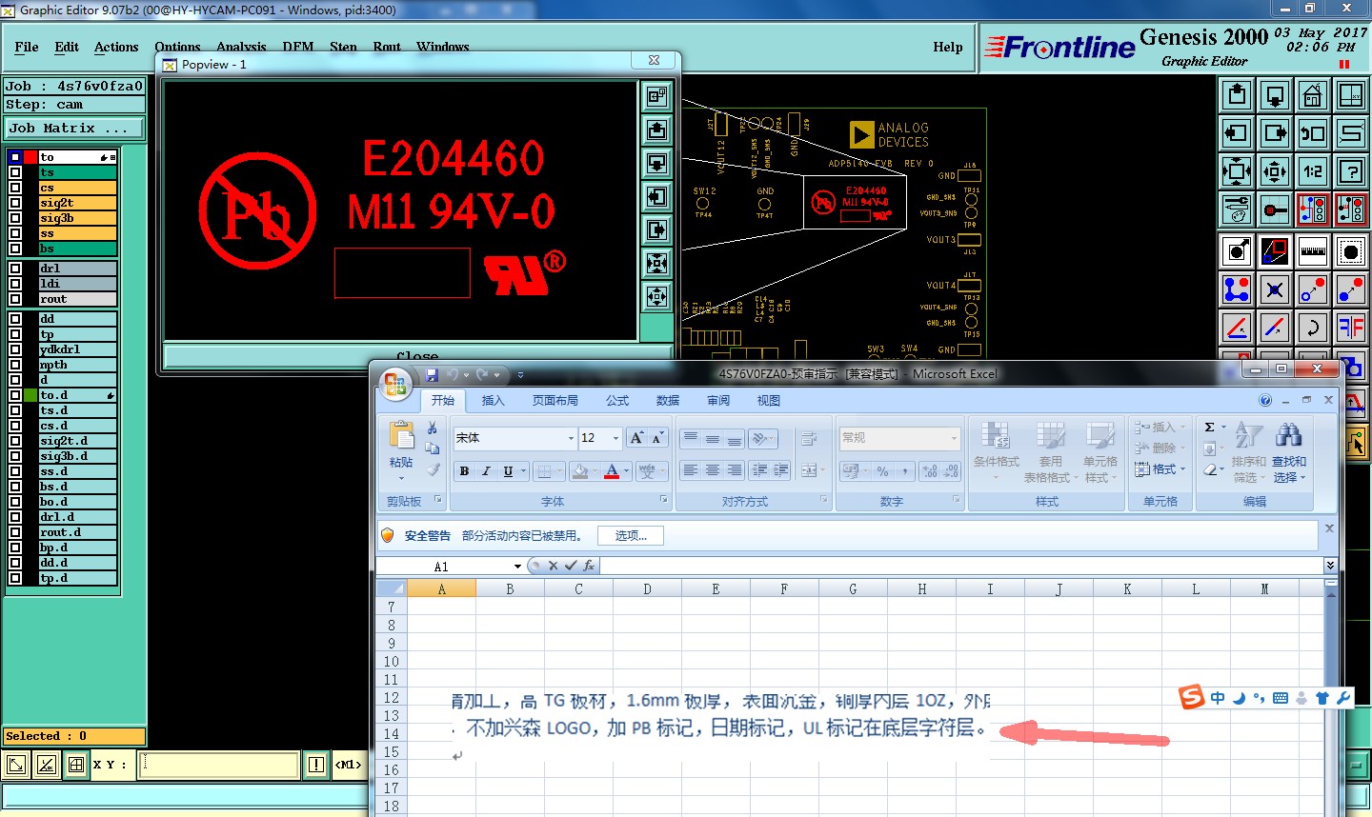Click the ruler measure tool icon
This screenshot has width=1372, height=817.
click(x=1313, y=251)
